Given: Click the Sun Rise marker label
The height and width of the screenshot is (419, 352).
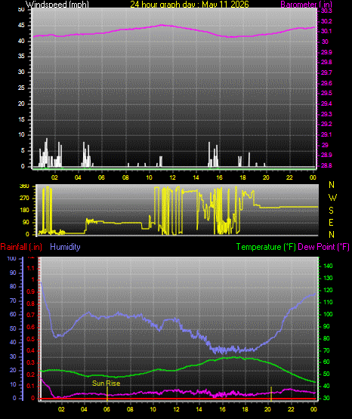Looking at the screenshot, I should (106, 384).
